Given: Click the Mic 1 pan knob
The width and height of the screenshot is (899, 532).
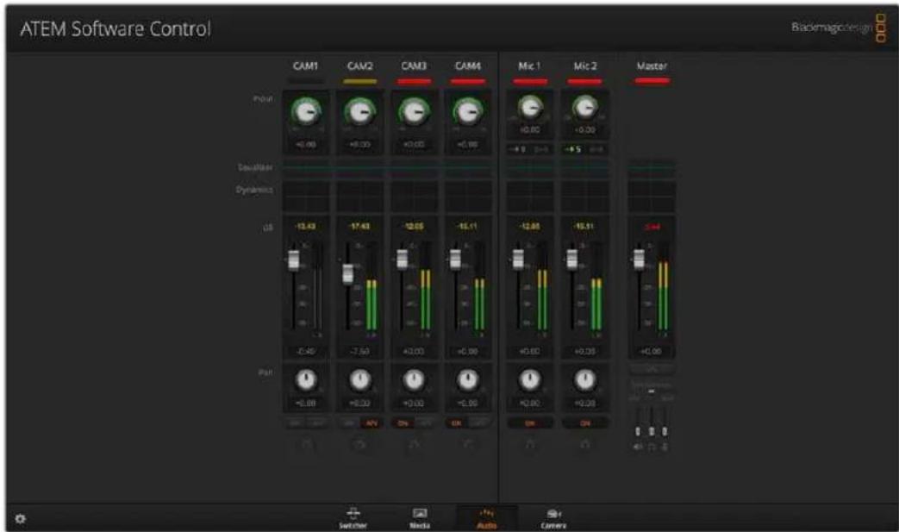Looking at the screenshot, I should [530, 379].
